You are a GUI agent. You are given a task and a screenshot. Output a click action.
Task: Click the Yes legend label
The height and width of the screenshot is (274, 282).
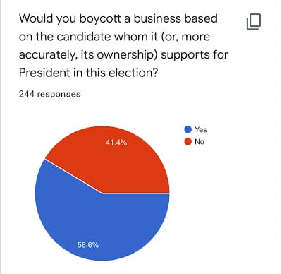[x=201, y=129]
